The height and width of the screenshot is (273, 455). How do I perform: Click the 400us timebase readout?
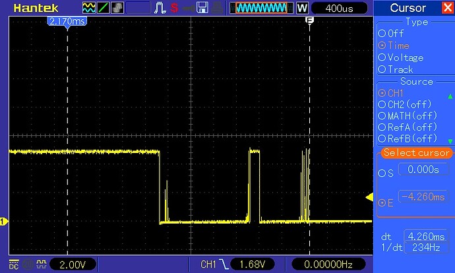coord(339,8)
